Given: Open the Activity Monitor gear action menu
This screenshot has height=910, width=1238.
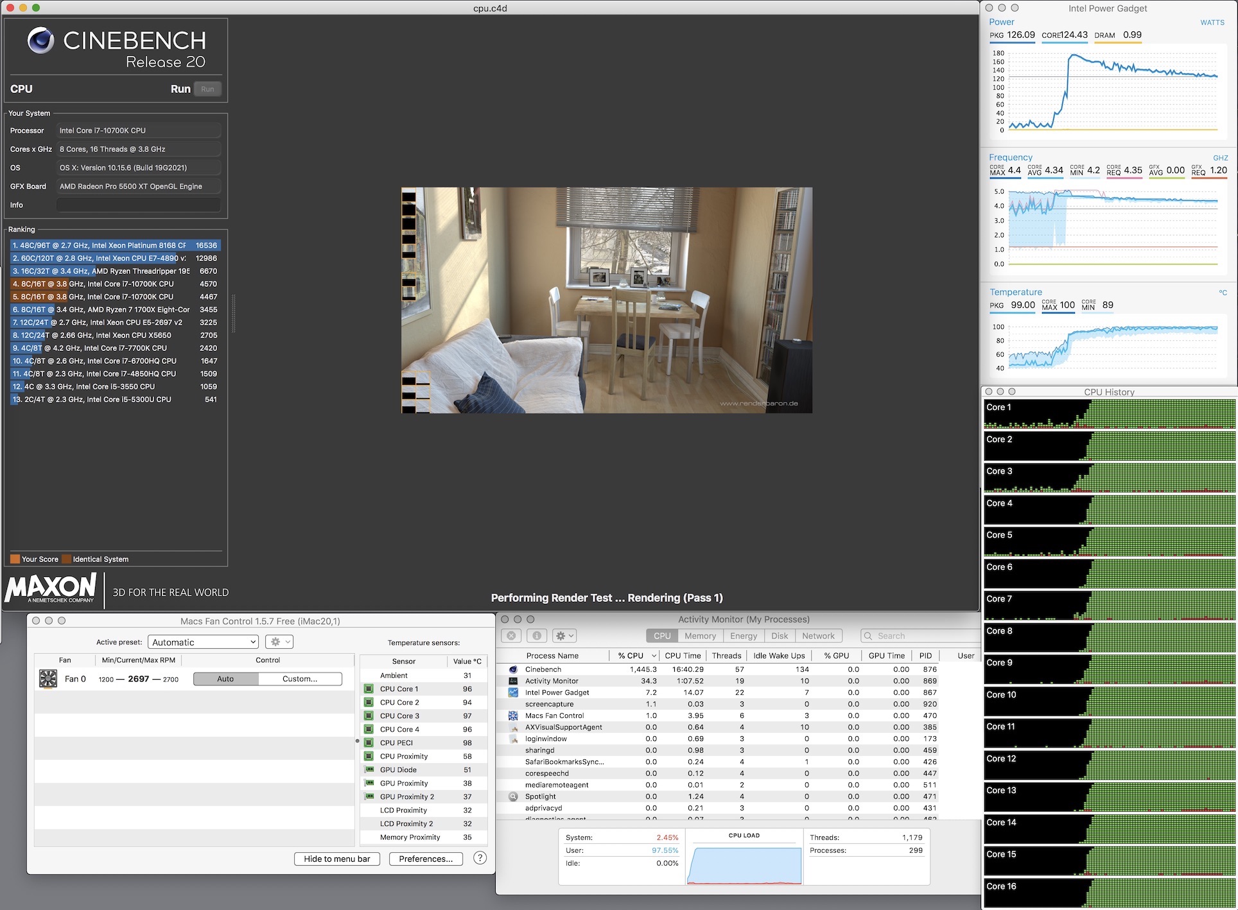Looking at the screenshot, I should (x=564, y=635).
